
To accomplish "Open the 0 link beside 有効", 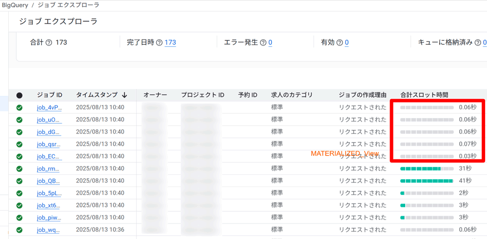I will pos(346,43).
